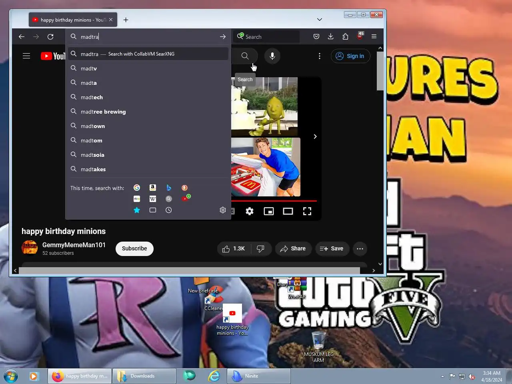The image size is (512, 384).
Task: Toggle full screen video
Action: (x=307, y=211)
